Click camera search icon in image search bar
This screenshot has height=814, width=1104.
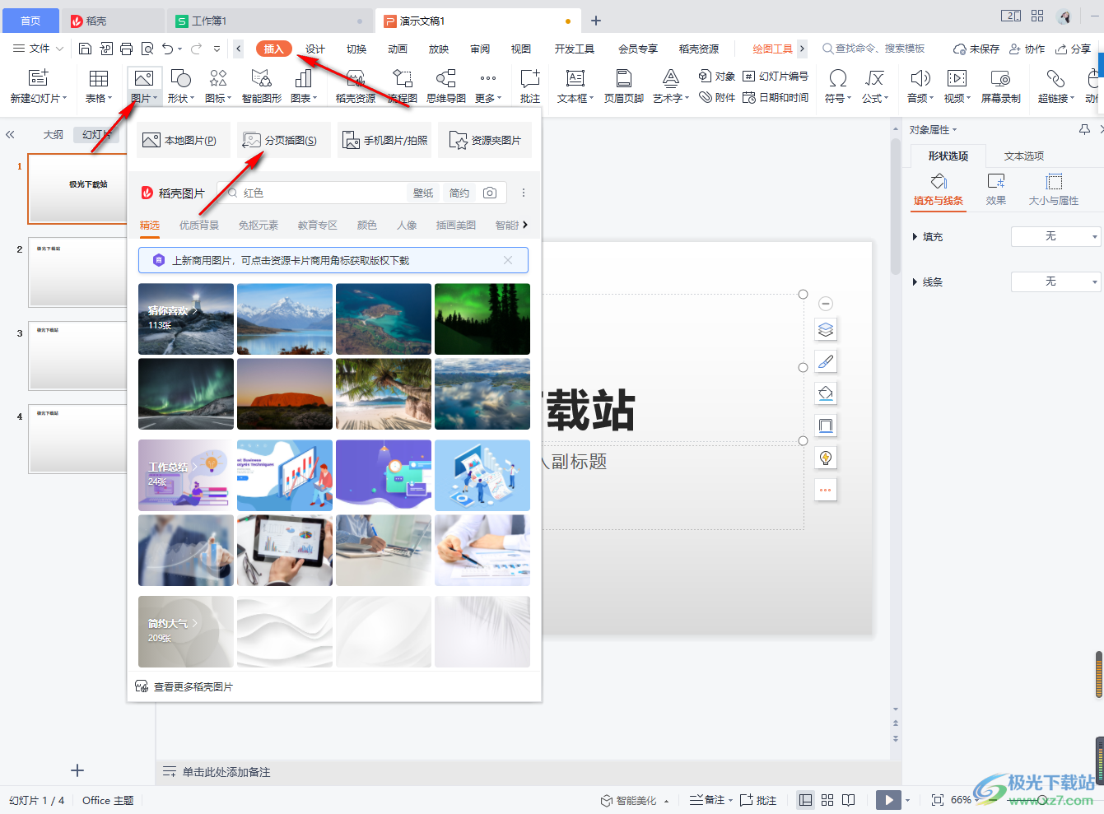click(x=490, y=193)
